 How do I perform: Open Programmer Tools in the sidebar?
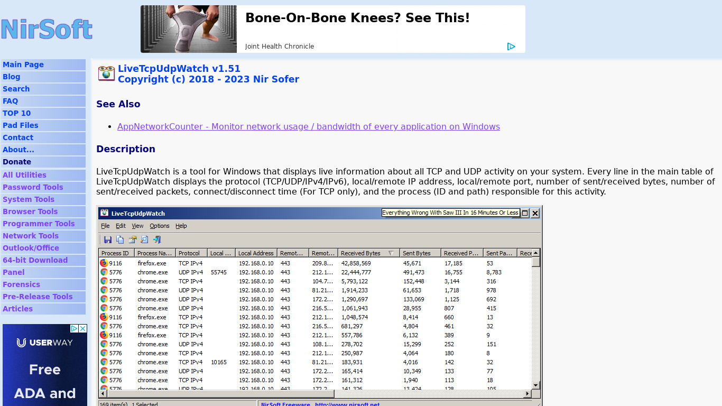click(39, 224)
